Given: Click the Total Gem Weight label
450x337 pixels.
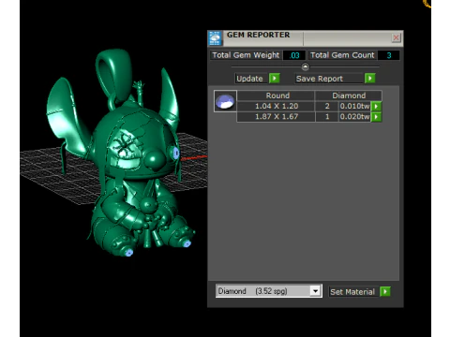Looking at the screenshot, I should pyautogui.click(x=246, y=55).
